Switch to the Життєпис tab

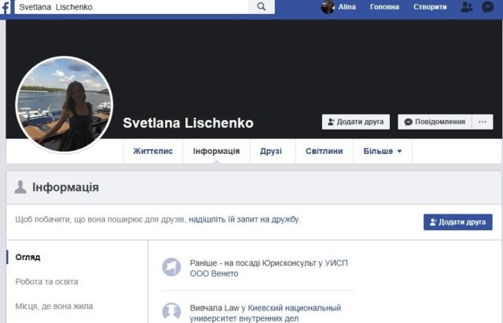(152, 151)
